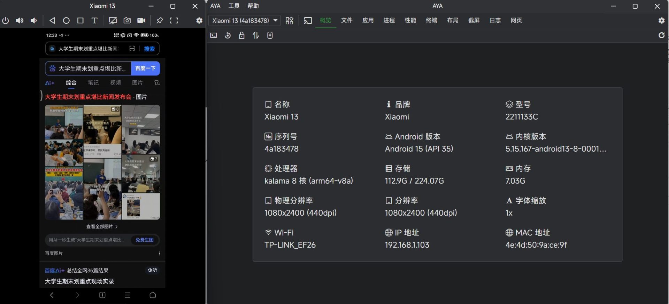Switch to the 布局 tab

pyautogui.click(x=453, y=20)
